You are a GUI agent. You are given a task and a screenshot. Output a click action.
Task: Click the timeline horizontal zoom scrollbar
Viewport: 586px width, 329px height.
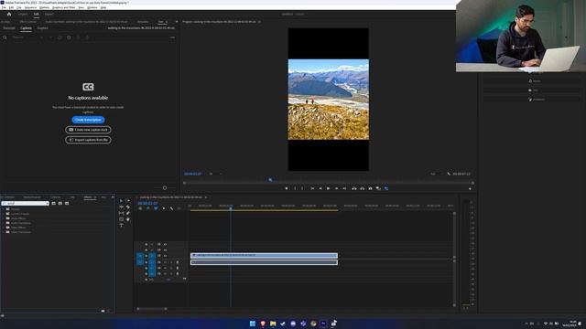152,309
